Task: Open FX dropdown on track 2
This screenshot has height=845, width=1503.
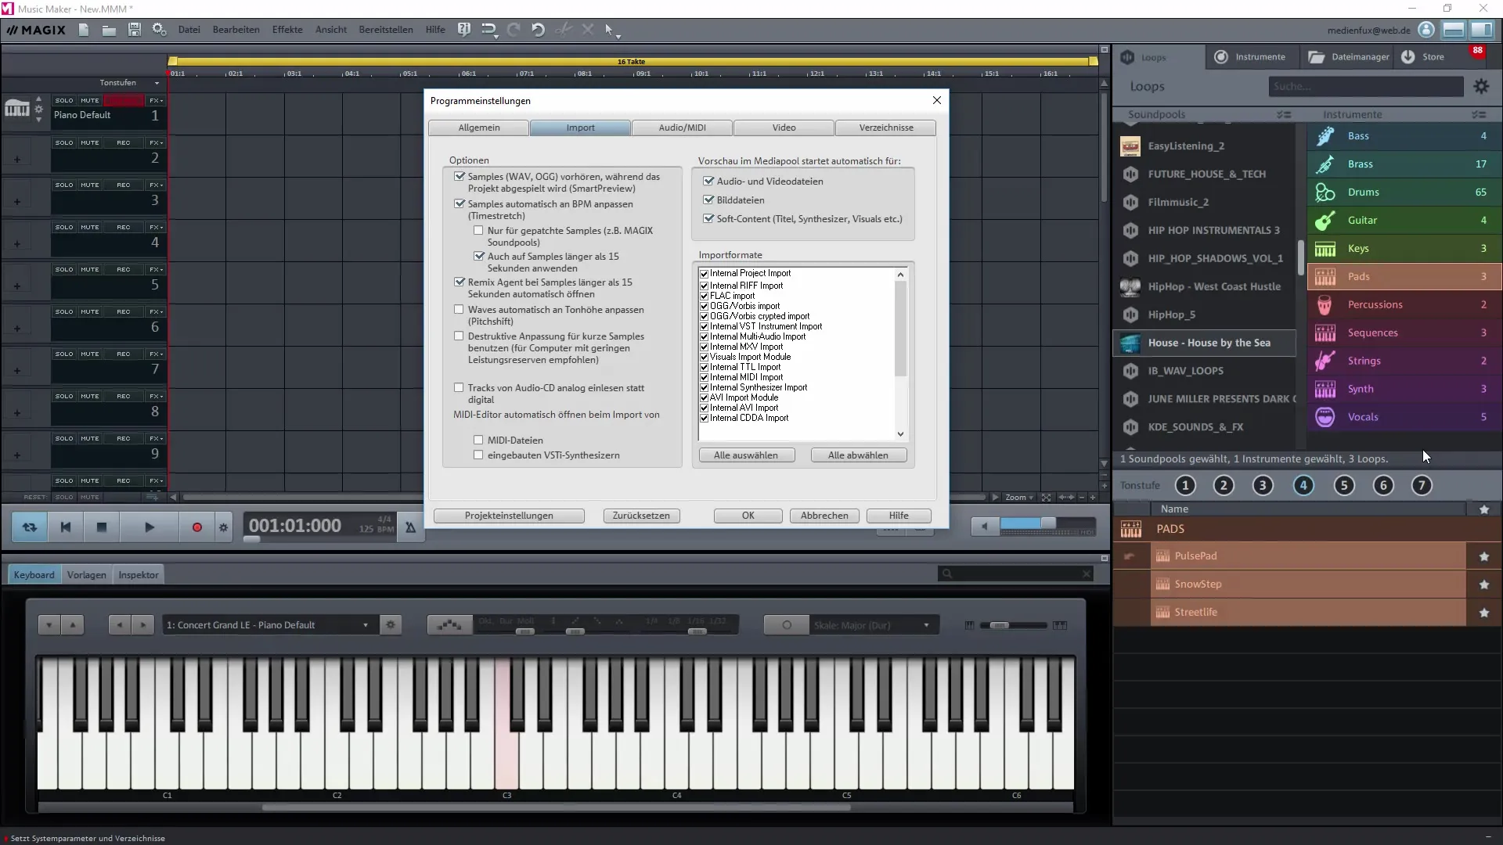Action: click(x=156, y=143)
